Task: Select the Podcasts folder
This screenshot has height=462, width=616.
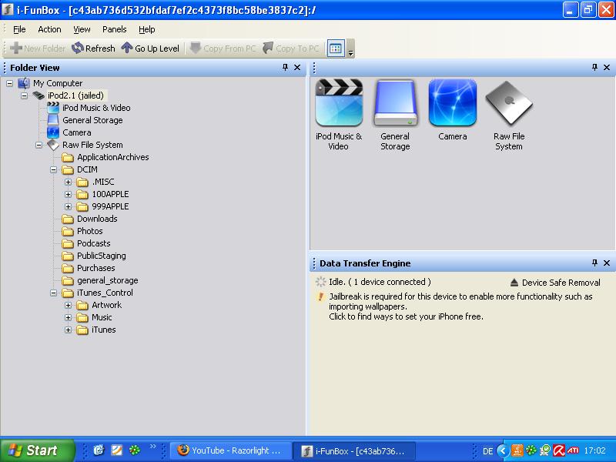Action: 93,243
